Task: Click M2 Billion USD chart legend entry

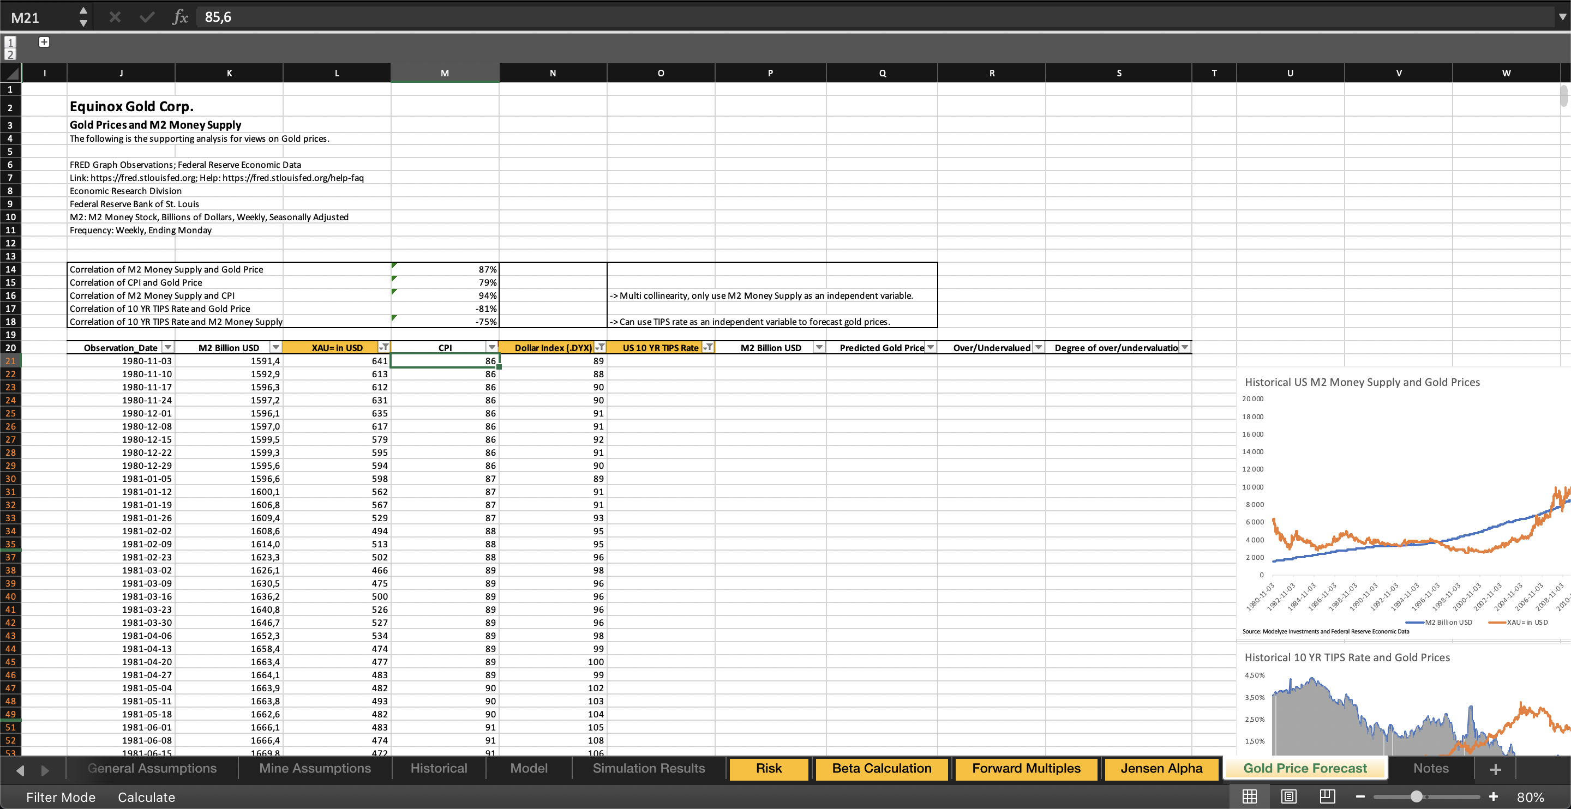Action: 1438,623
